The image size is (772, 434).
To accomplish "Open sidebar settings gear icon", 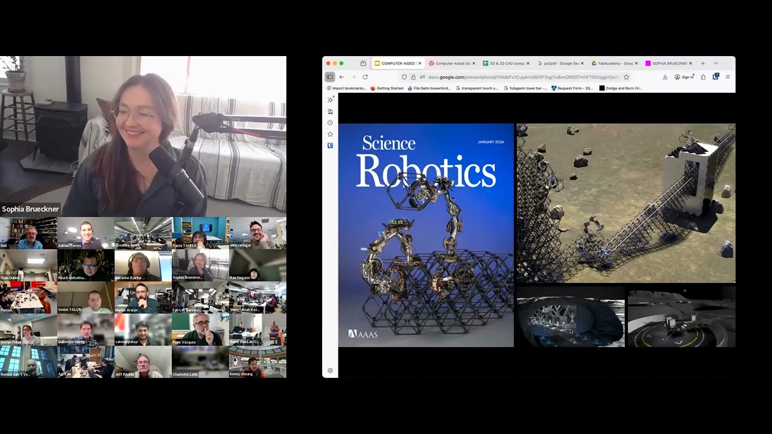I will 330,370.
